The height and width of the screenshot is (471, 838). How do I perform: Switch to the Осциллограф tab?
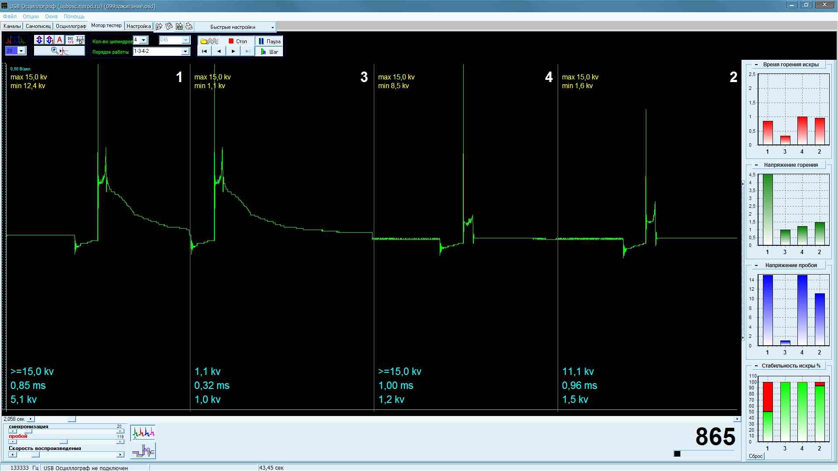point(71,26)
